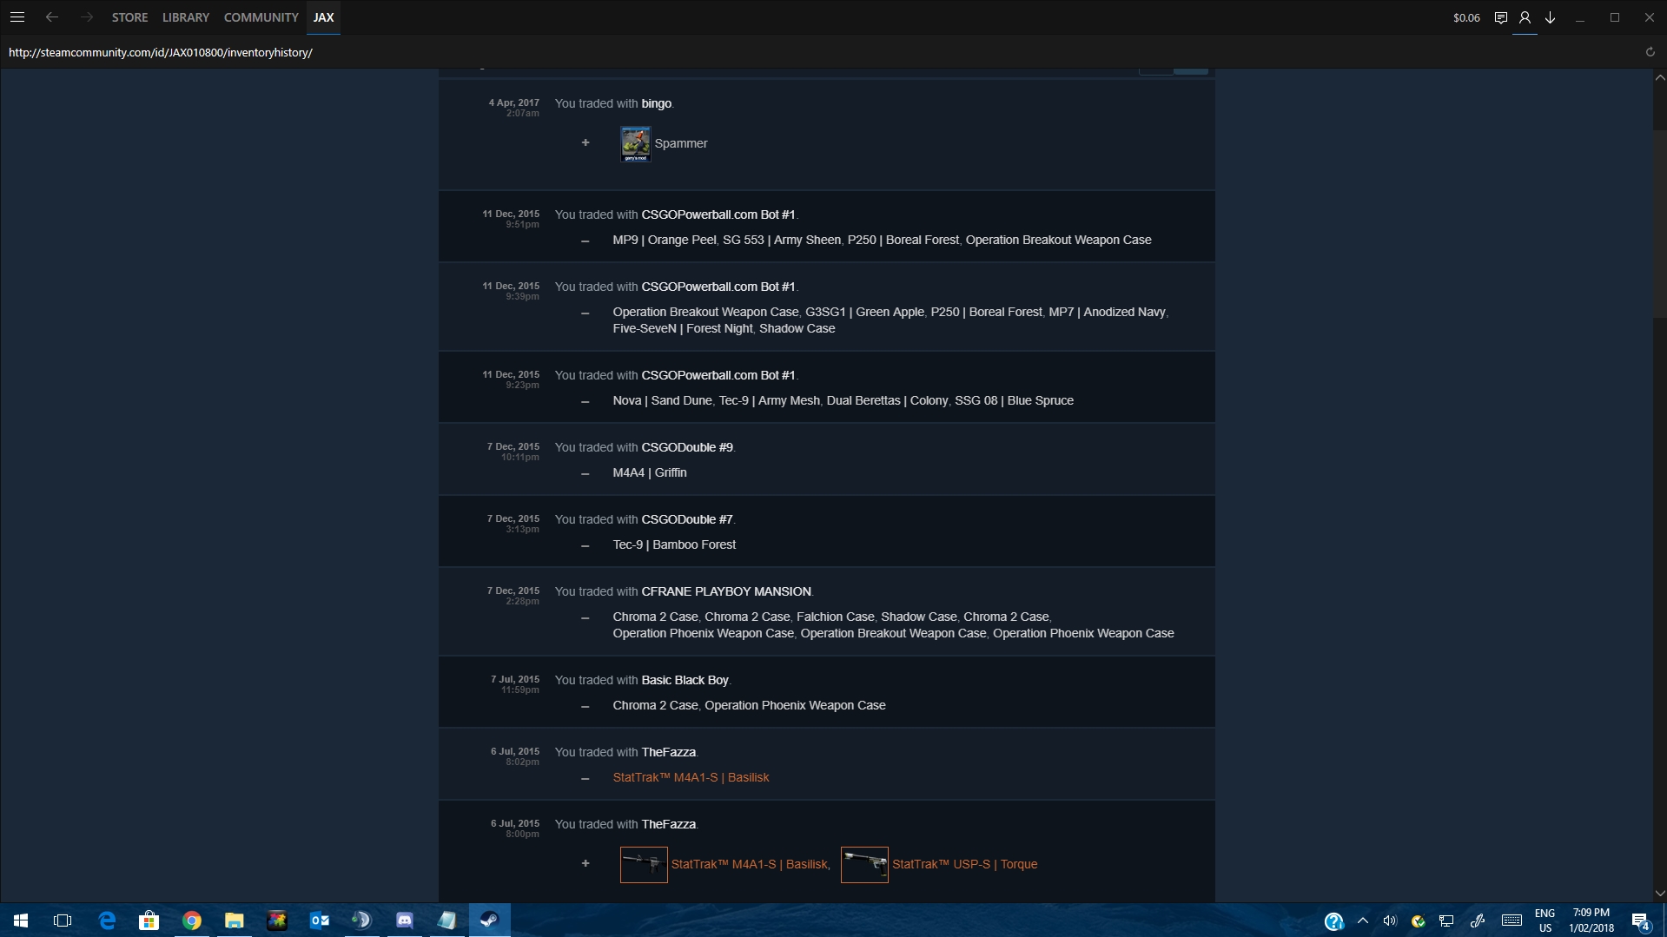Open the friends and profile icon
1667x937 pixels.
click(x=1525, y=17)
